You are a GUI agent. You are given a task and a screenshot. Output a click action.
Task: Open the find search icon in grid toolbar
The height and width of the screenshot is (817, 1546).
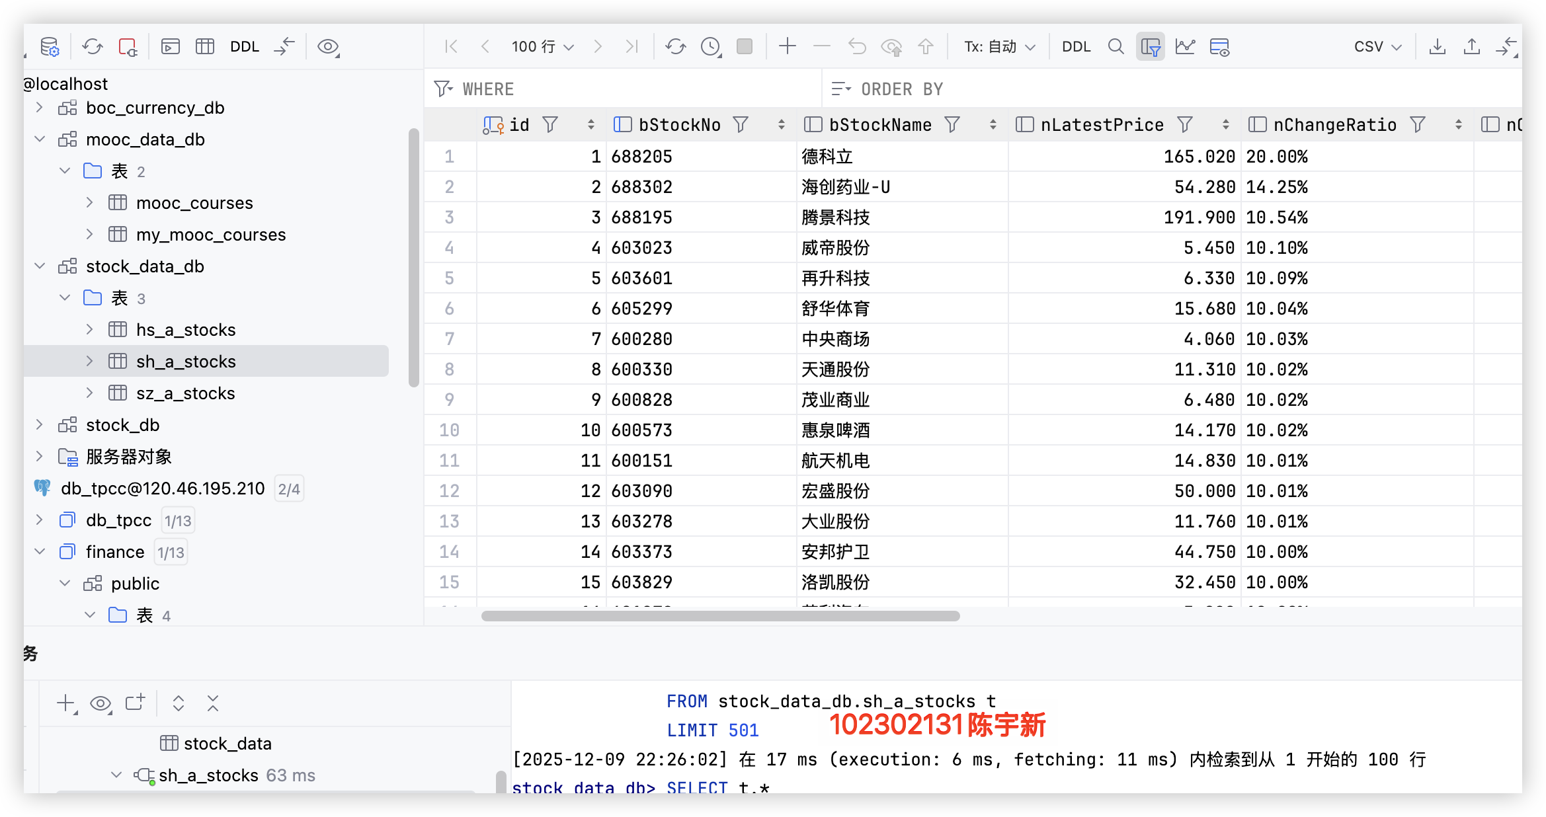tap(1116, 47)
